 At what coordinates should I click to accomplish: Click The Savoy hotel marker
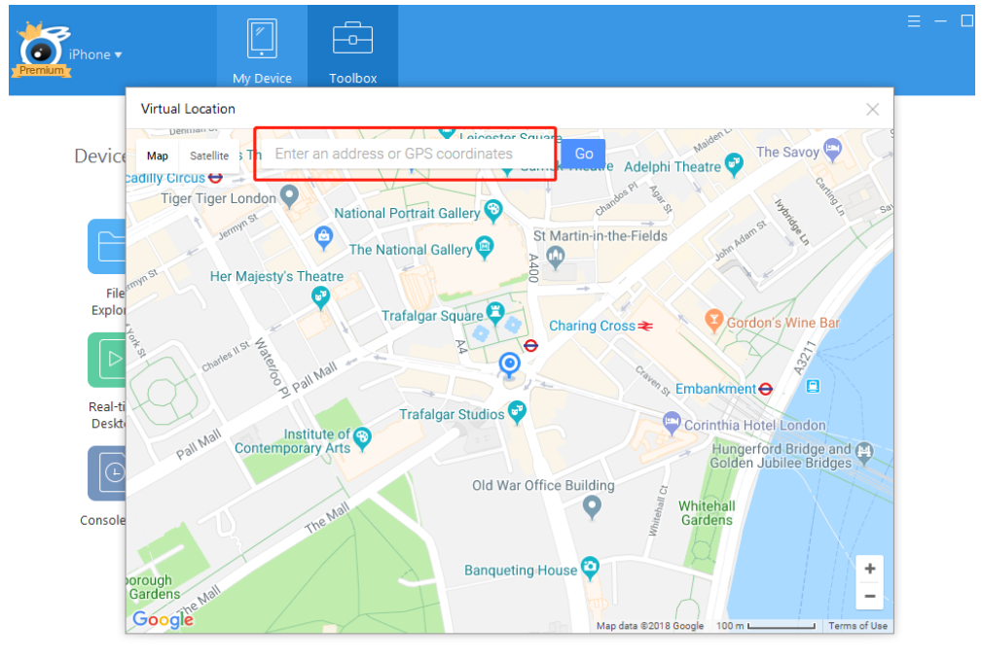832,150
